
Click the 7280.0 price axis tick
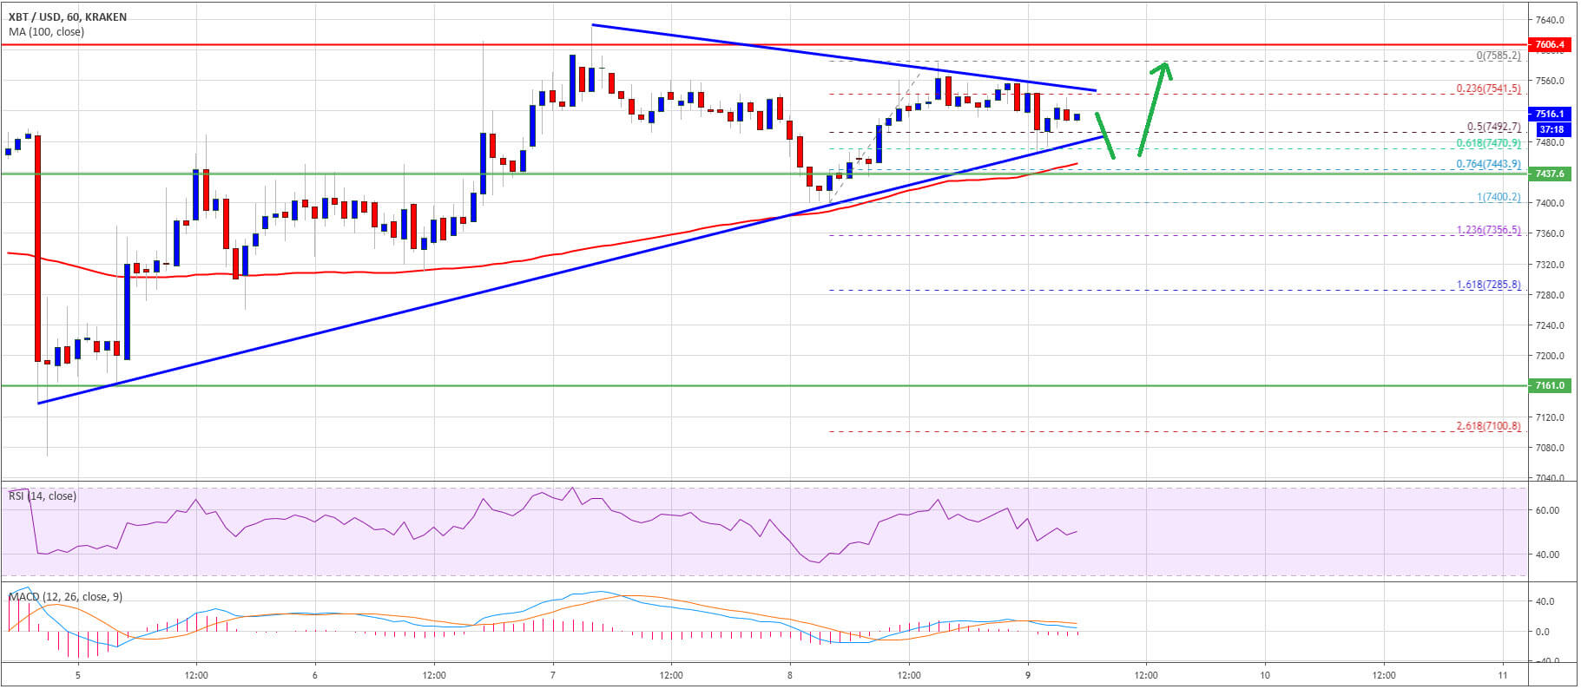point(1550,295)
